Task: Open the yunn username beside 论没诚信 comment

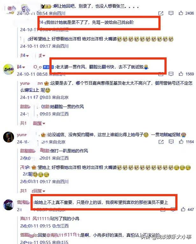Action: point(22,135)
